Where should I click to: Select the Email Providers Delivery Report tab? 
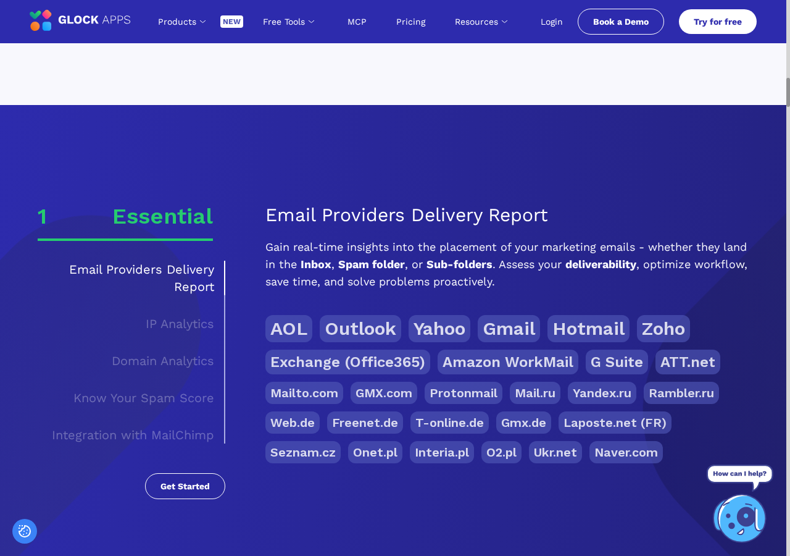pyautogui.click(x=142, y=278)
